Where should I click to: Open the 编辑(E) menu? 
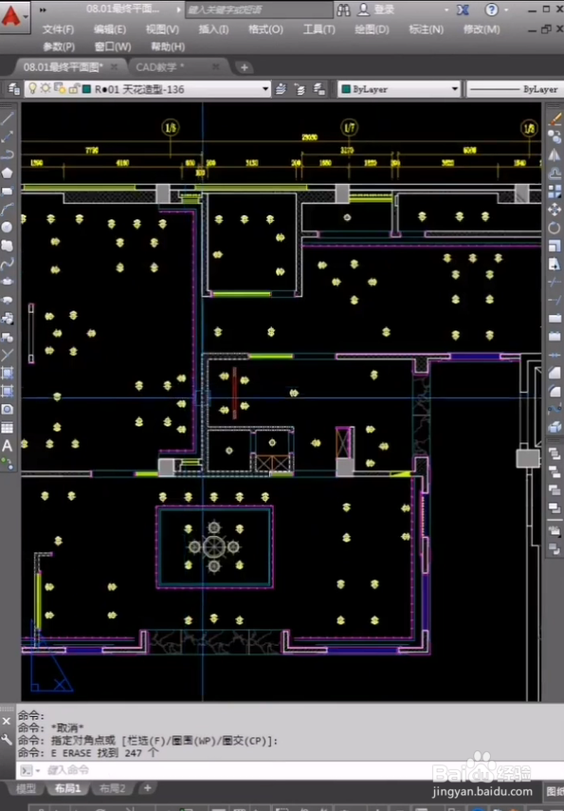point(110,29)
